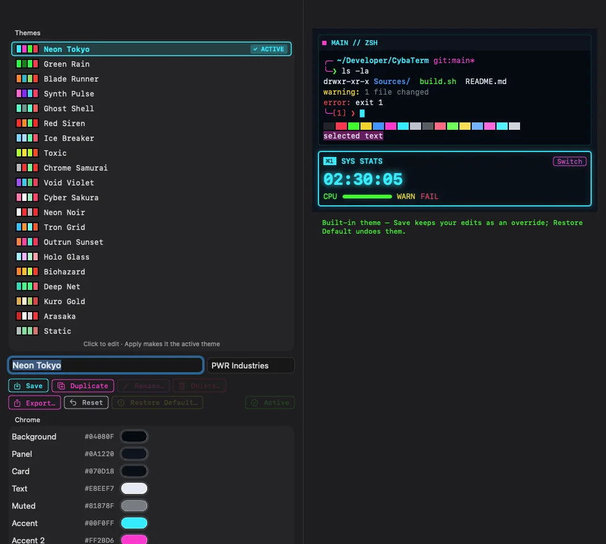The width and height of the screenshot is (606, 544).
Task: Select the Blade Runner theme
Action: (151, 79)
